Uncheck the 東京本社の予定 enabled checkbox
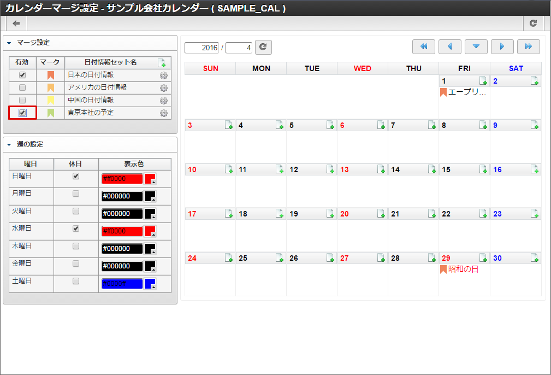The width and height of the screenshot is (551, 375). (x=22, y=113)
